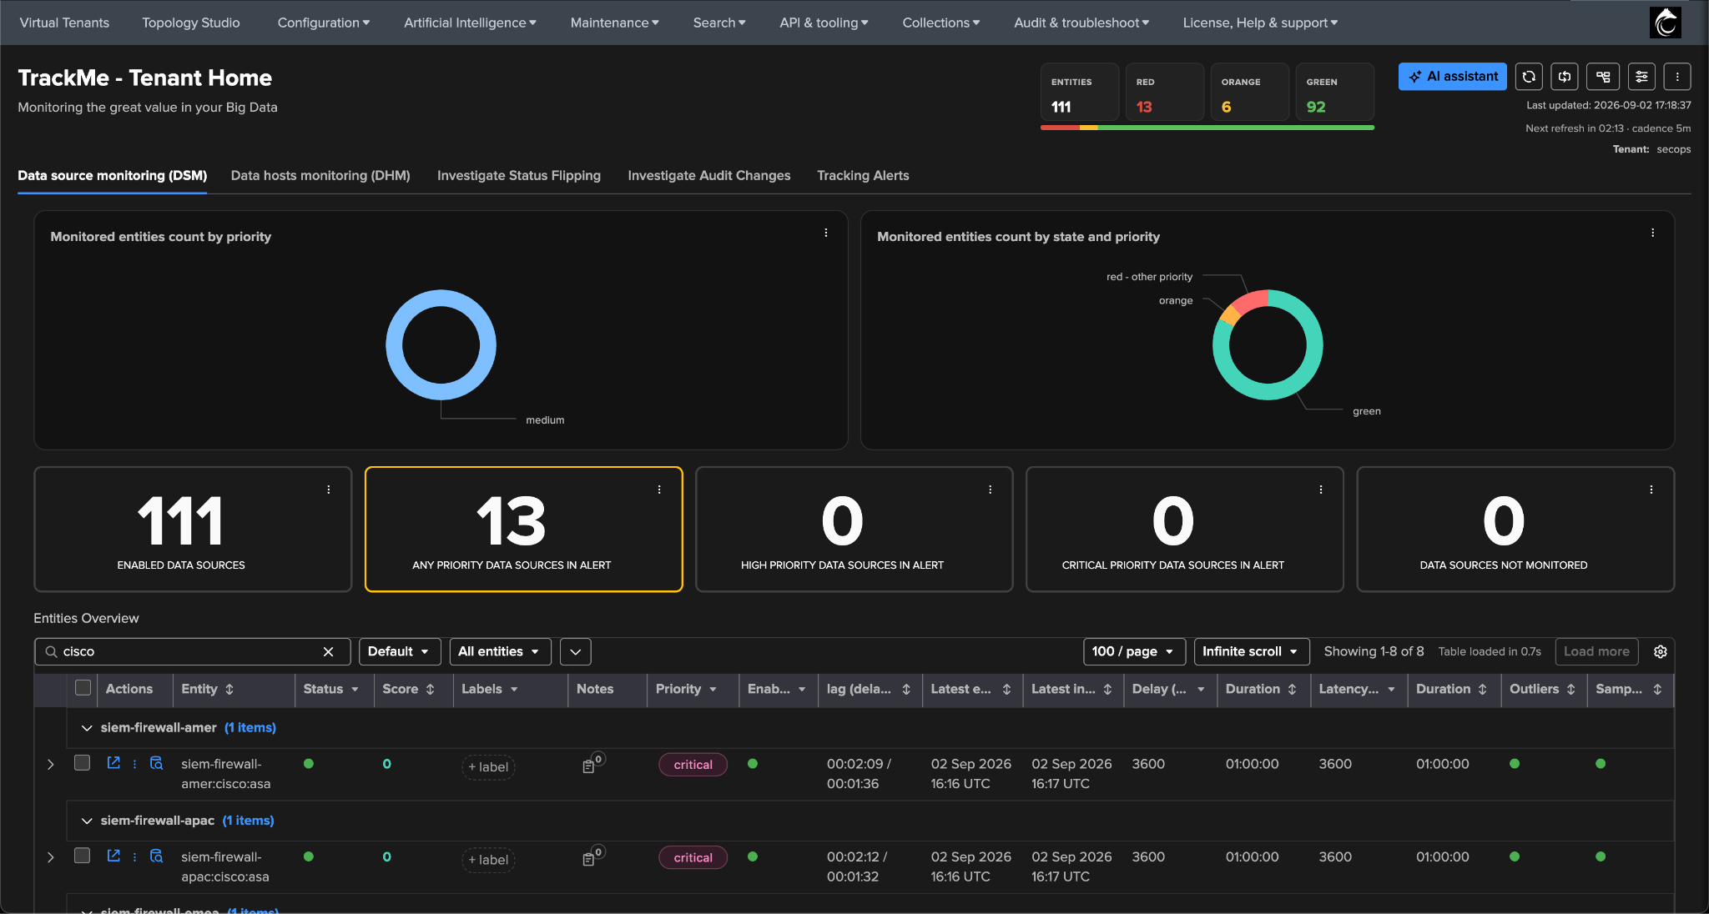Tick the select-all checkbox in table header

pos(83,688)
